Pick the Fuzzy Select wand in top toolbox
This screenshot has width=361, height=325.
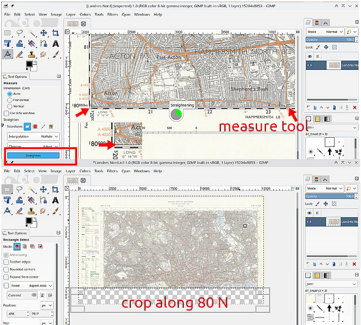coord(32,33)
